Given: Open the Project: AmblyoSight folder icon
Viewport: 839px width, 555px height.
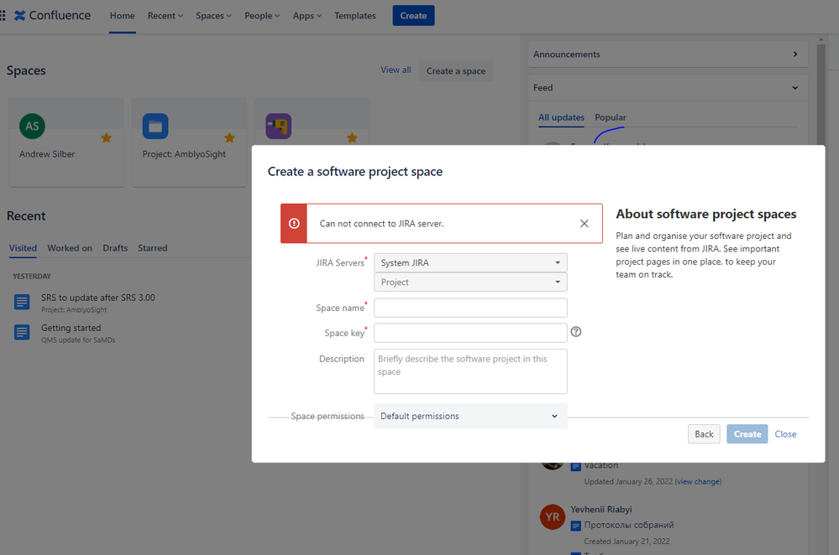Looking at the screenshot, I should tap(155, 126).
